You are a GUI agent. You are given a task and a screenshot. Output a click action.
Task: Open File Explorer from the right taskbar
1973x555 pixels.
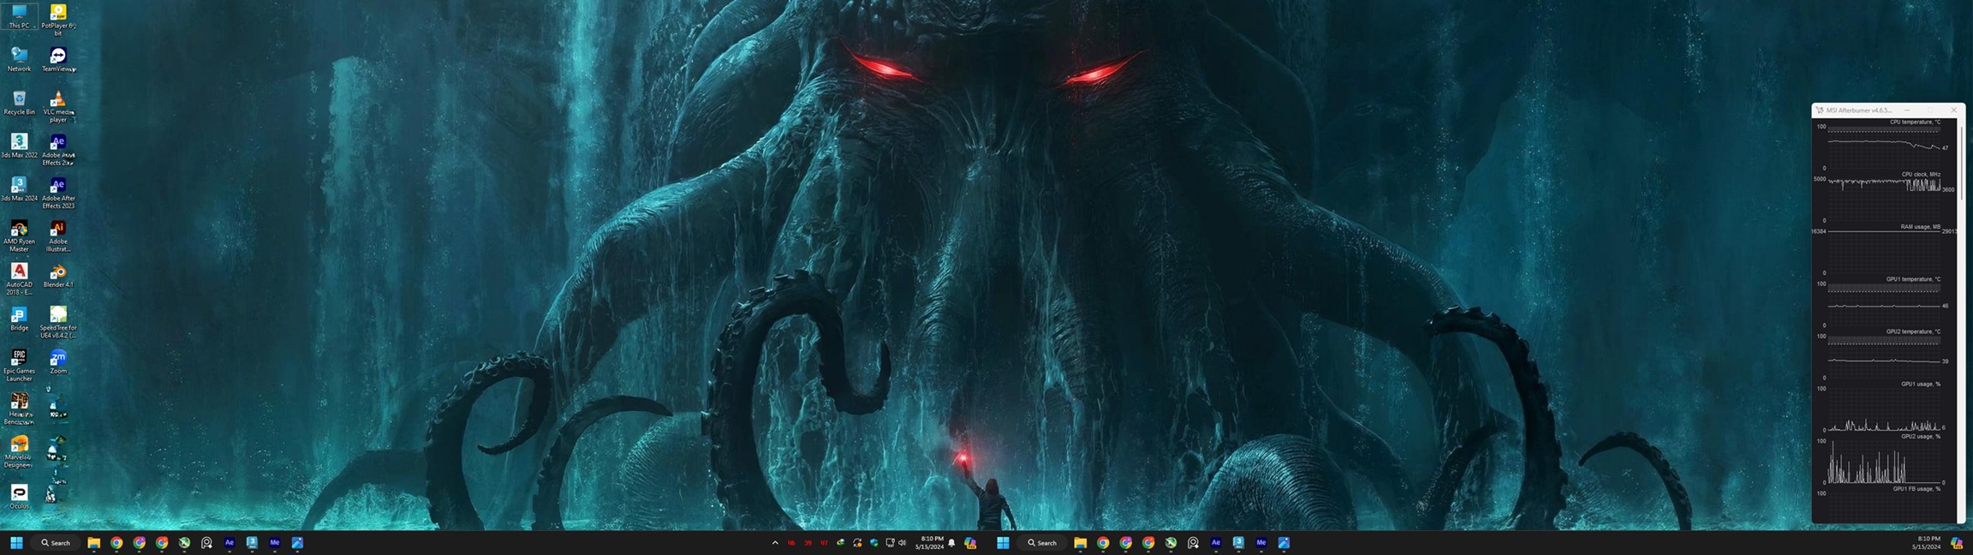click(x=1081, y=543)
